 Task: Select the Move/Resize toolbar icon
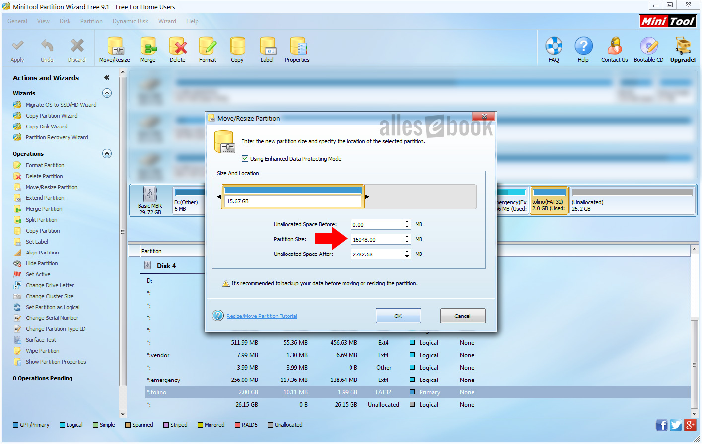tap(115, 50)
